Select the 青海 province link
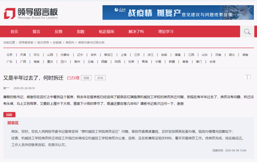The image size is (257, 162). tap(145, 62)
